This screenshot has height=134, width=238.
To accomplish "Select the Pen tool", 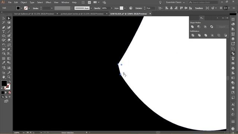I will [4, 28].
